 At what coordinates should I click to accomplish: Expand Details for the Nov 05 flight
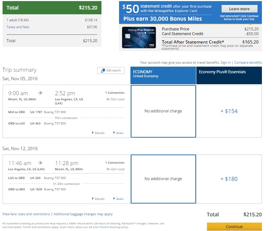click(98, 133)
